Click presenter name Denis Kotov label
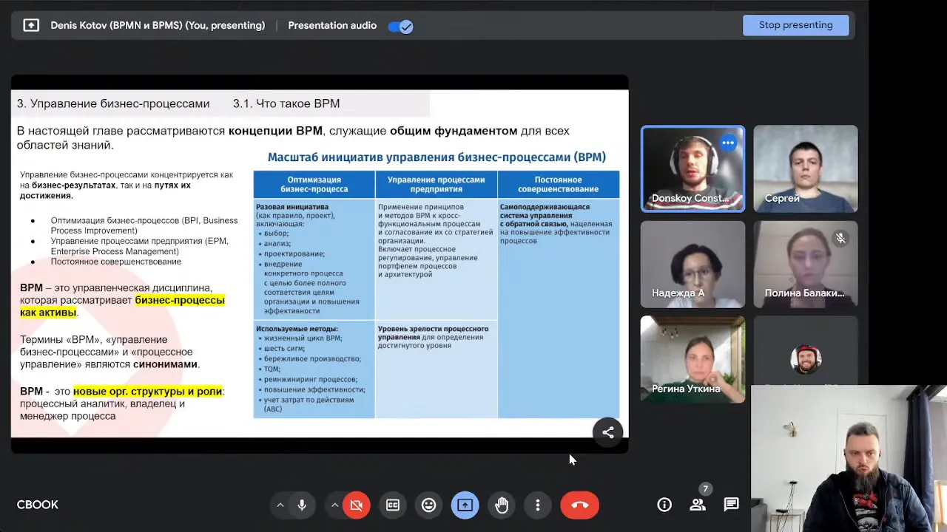The width and height of the screenshot is (947, 532). tap(158, 25)
